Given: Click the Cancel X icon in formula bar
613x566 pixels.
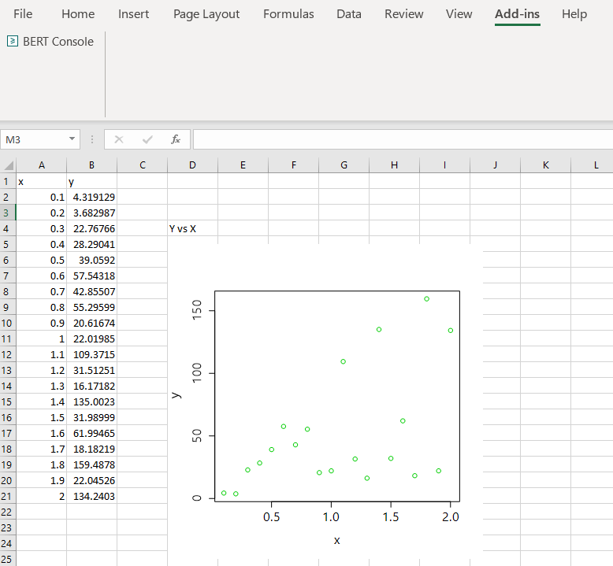Looking at the screenshot, I should tap(119, 139).
